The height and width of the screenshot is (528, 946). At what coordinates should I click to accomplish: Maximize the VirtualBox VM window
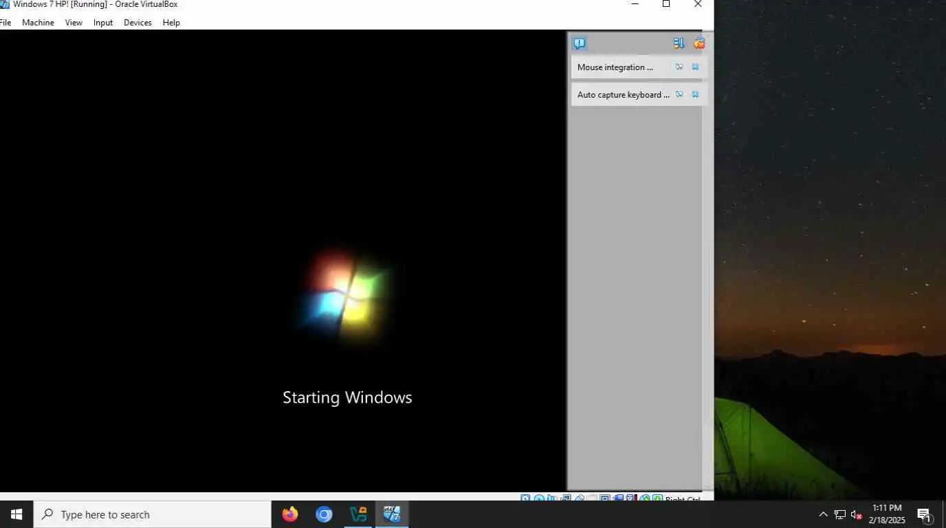pyautogui.click(x=666, y=4)
